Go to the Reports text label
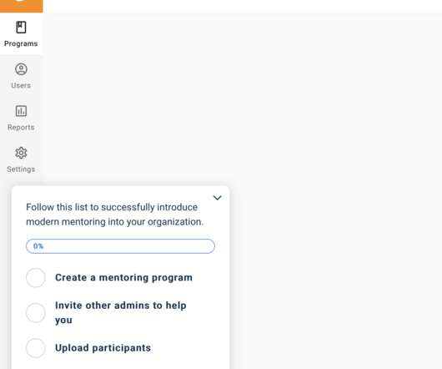The image size is (442, 369). [x=21, y=127]
